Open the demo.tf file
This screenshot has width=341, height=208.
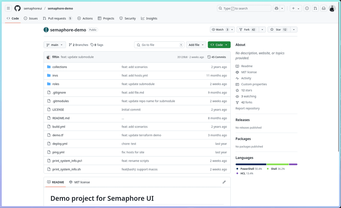coord(58,135)
